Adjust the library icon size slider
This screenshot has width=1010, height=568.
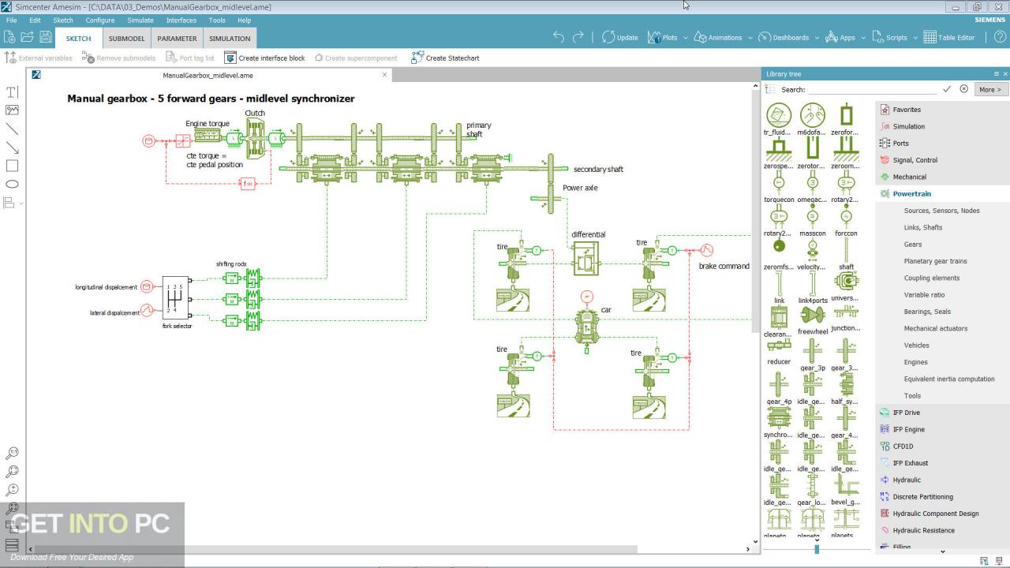point(817,549)
